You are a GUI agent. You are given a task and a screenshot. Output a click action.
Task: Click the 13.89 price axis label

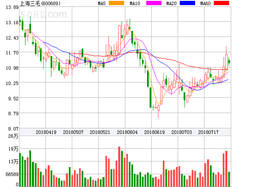12,7
